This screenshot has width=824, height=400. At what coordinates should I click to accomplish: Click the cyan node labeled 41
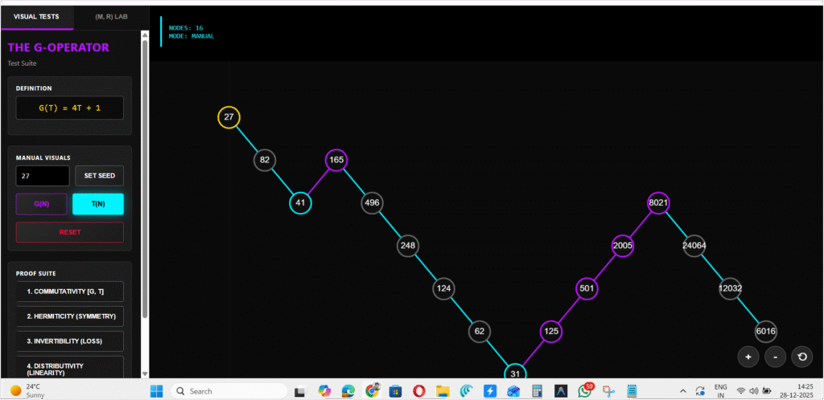(300, 203)
